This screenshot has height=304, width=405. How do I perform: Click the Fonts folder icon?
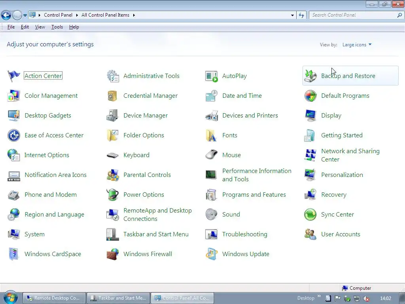click(212, 135)
